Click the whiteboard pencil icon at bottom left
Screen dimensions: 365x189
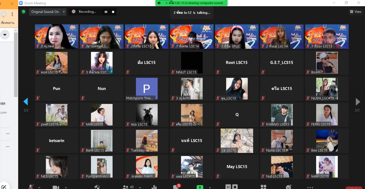(4, 187)
